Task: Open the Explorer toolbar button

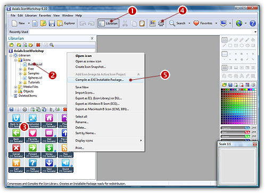Action: pyautogui.click(x=66, y=23)
